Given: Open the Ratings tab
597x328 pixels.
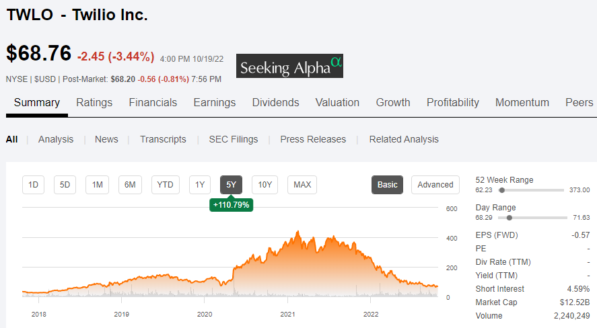Looking at the screenshot, I should [x=94, y=103].
